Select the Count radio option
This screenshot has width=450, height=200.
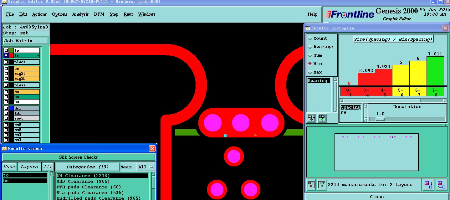click(310, 38)
